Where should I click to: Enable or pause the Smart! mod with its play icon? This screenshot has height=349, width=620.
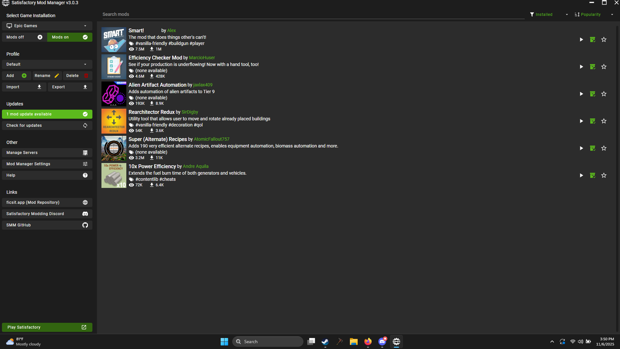581,39
